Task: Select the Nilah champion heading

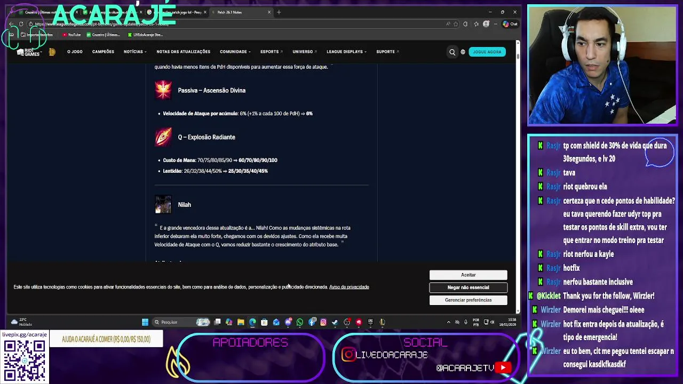Action: pyautogui.click(x=184, y=205)
